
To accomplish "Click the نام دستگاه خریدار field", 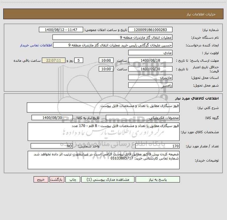I will click(112, 38).
